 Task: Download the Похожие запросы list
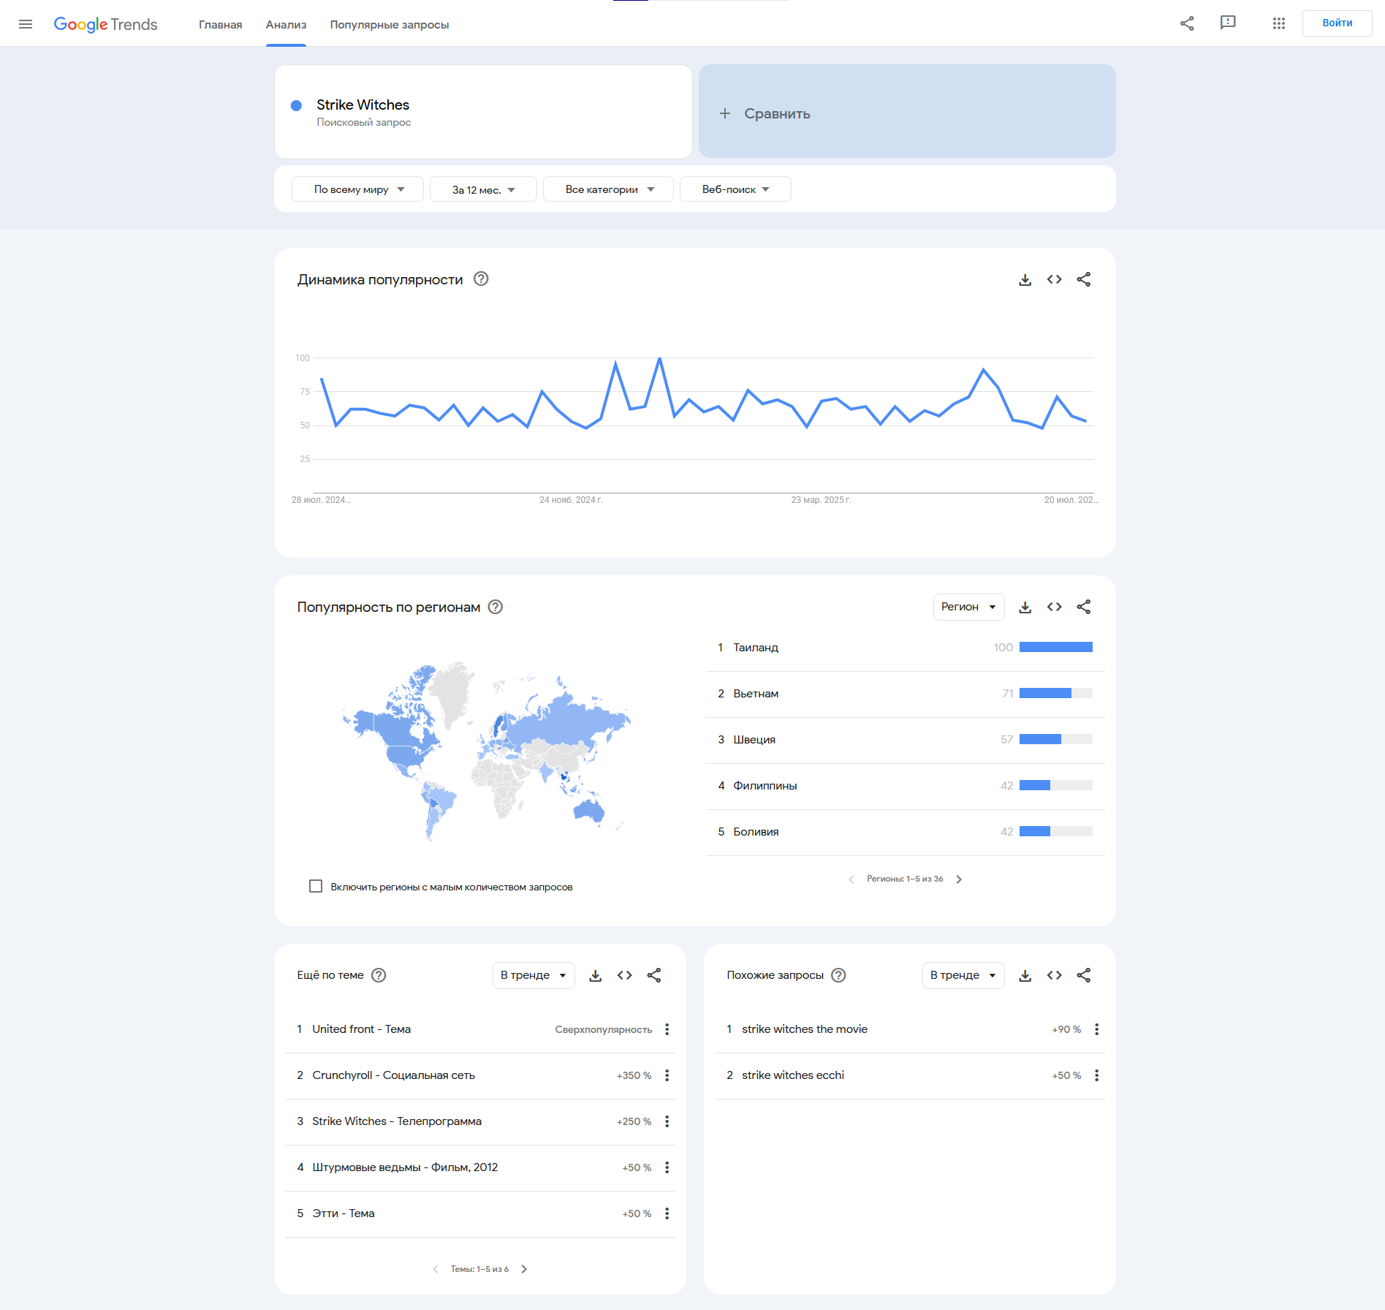1025,975
